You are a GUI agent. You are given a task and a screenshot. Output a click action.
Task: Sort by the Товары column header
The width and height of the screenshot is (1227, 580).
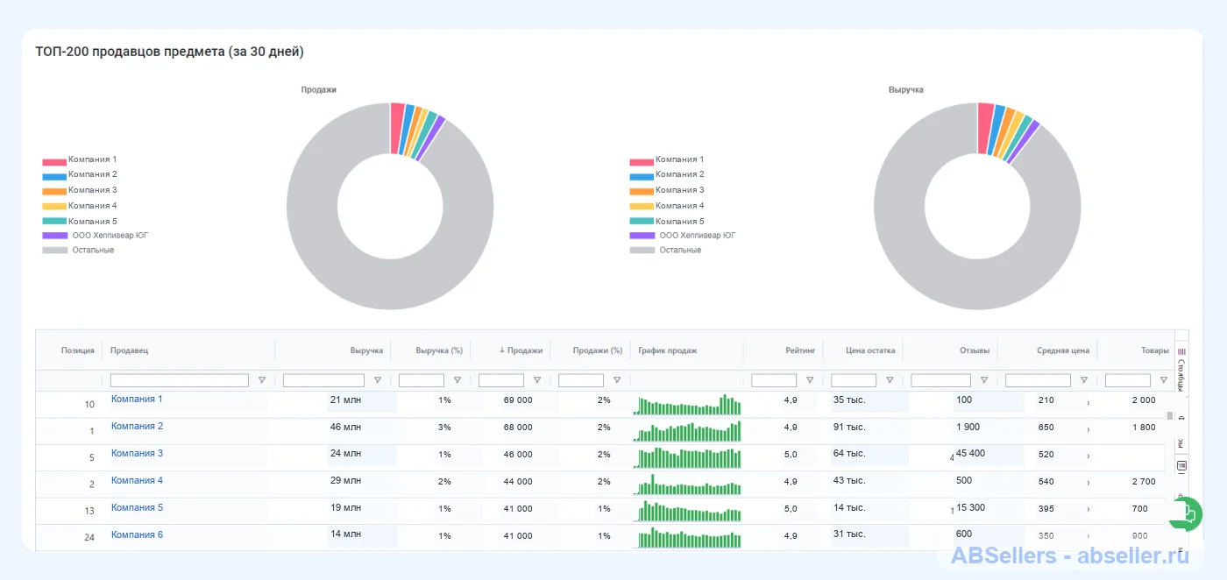coord(1155,350)
